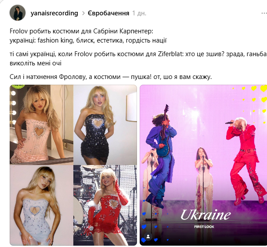Click the tagged people icon on Ukraine photo

tap(148, 236)
